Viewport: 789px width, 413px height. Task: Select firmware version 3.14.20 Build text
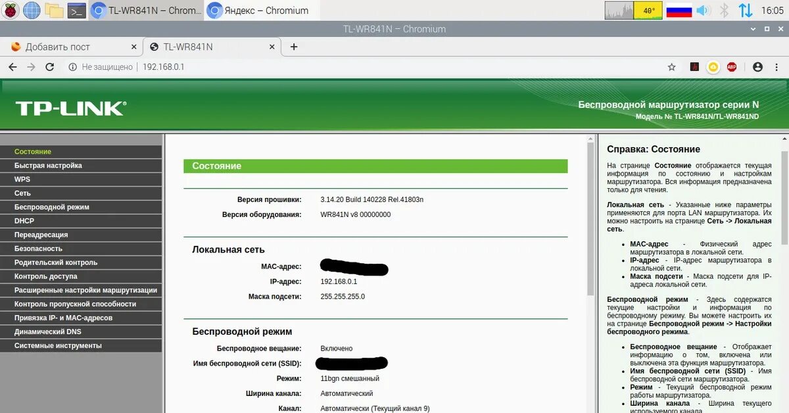click(x=372, y=199)
